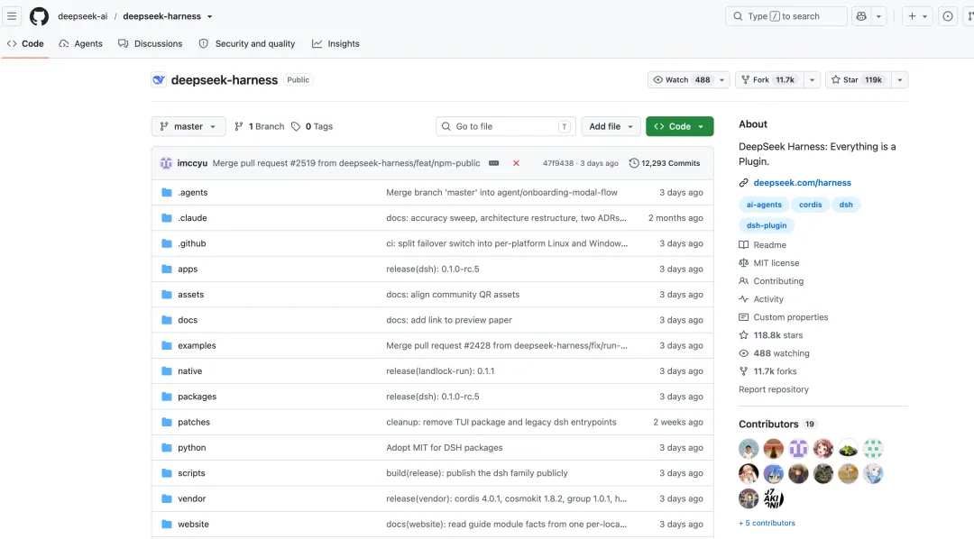Click the apps folder icon
Viewport: 974px width, 539px height.
pyautogui.click(x=167, y=269)
